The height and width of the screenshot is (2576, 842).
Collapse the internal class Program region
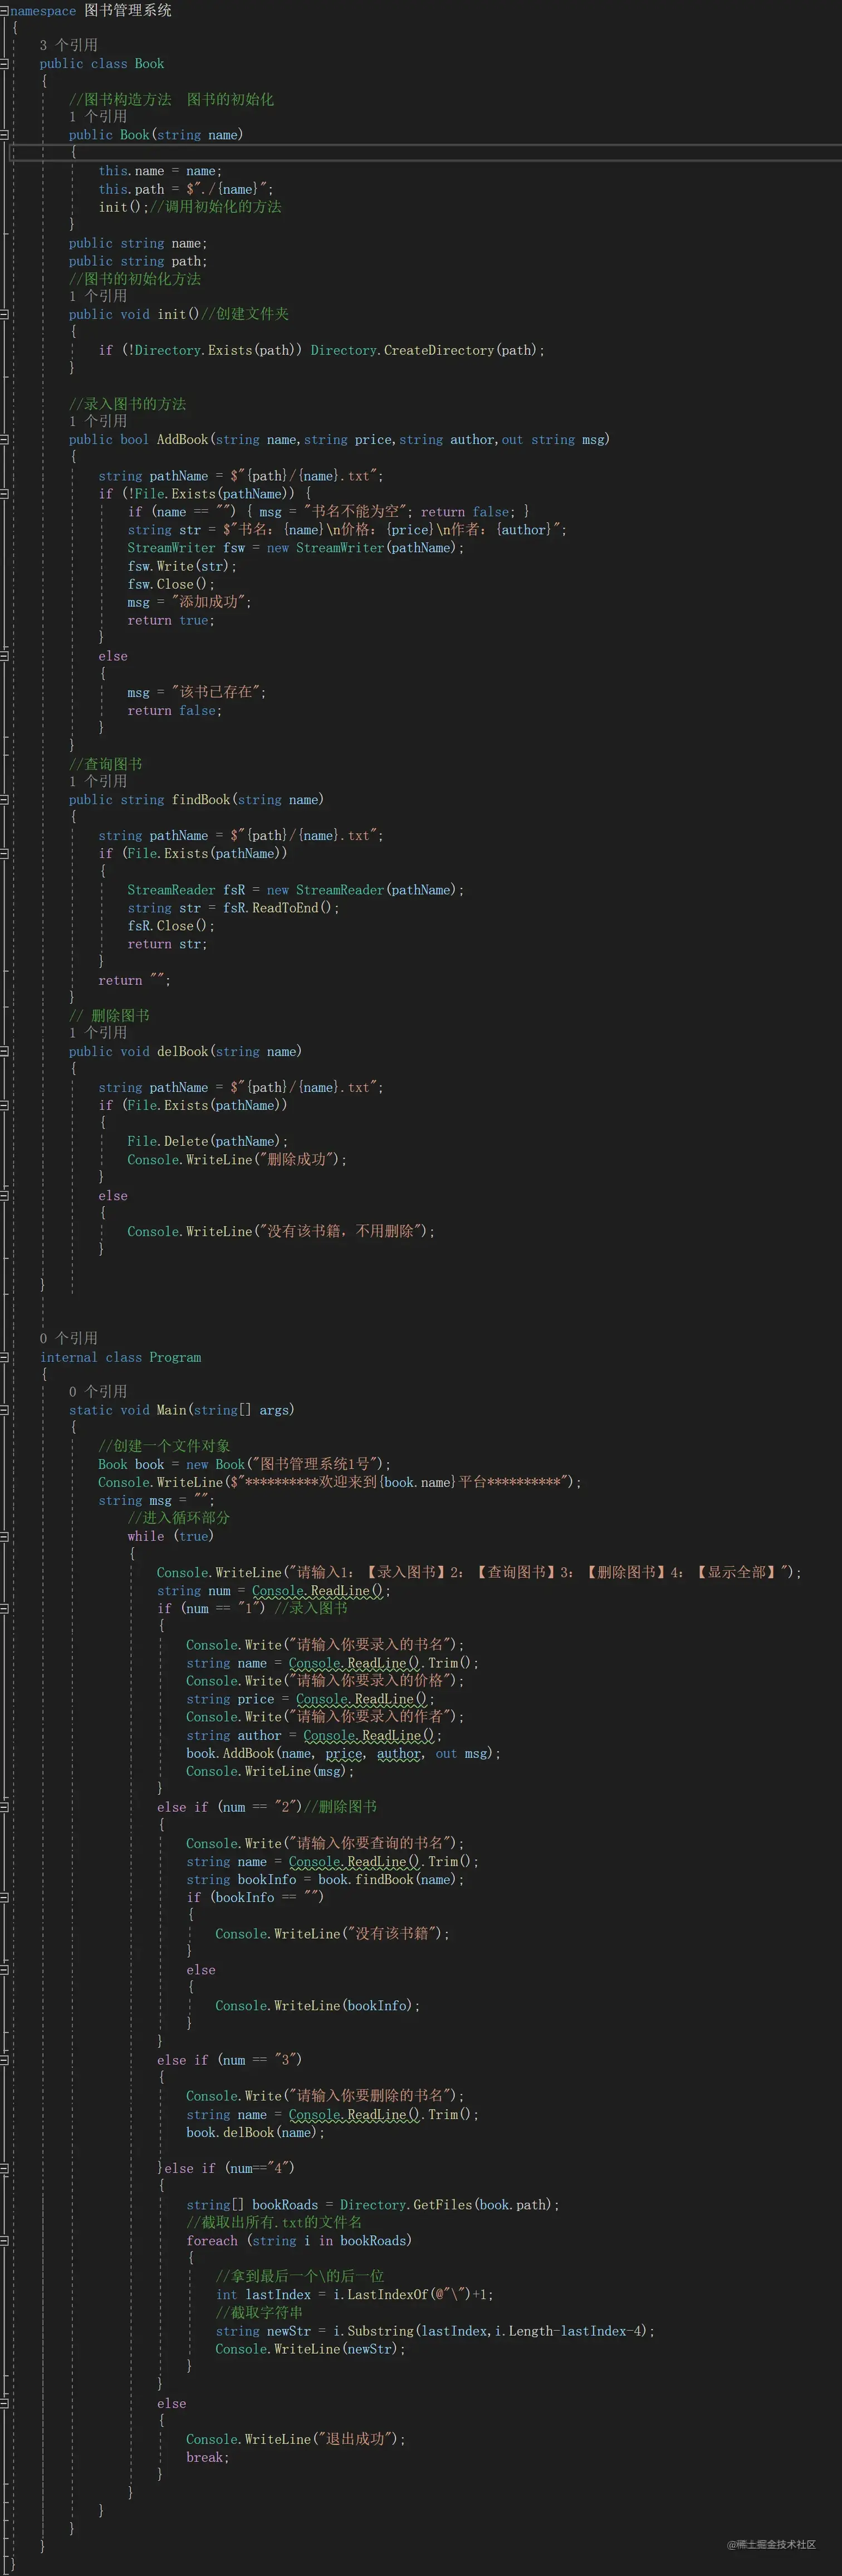[4, 1357]
